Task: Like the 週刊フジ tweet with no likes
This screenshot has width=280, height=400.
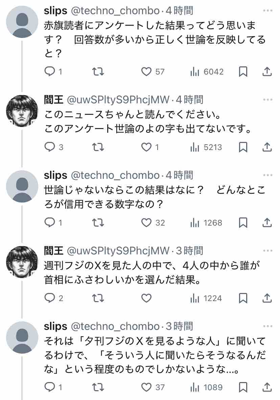Action: click(146, 298)
